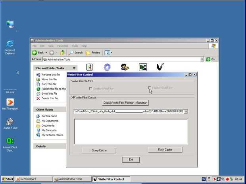Click the language indicator tray icon

(x=204, y=179)
